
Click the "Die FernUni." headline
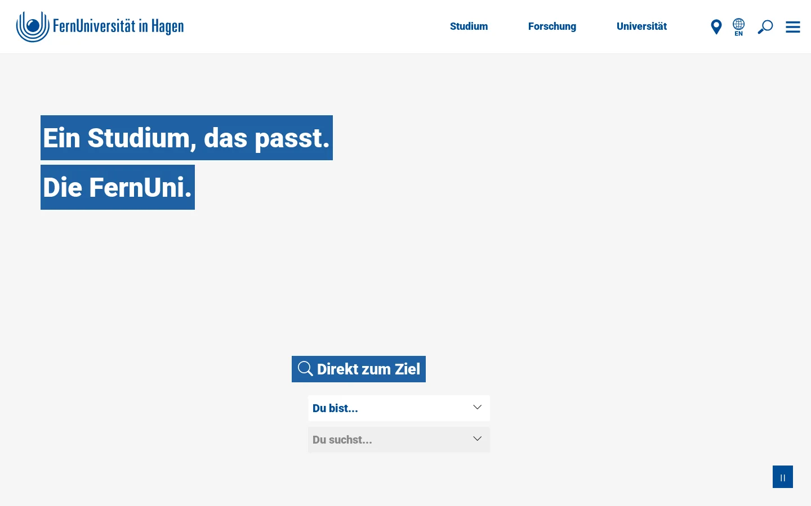coord(118,187)
